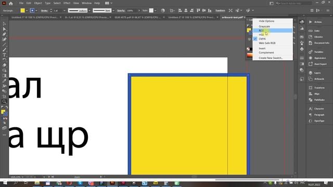This screenshot has height=187, width=333.
Task: Select the Rotate tool
Action: [4, 60]
